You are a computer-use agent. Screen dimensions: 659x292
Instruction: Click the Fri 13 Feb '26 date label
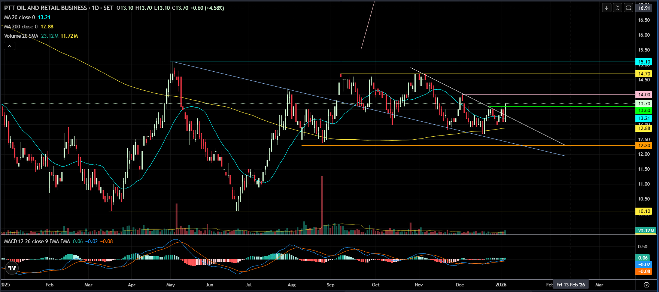[571, 285]
